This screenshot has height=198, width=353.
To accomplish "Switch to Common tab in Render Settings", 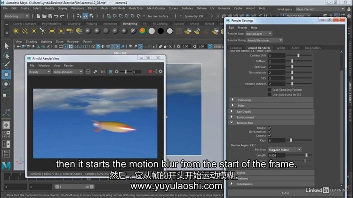I will pos(236,48).
